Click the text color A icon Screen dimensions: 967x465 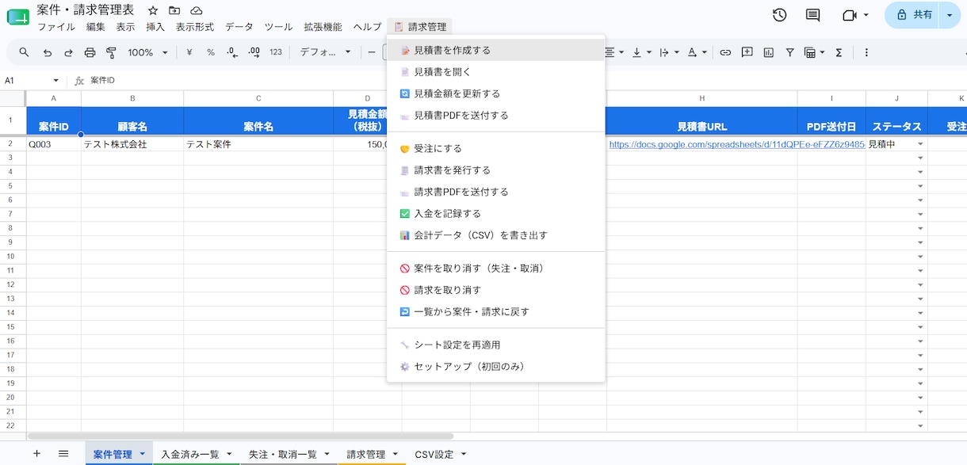[x=692, y=52]
